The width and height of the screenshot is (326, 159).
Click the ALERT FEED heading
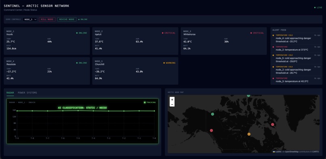(x=279, y=30)
